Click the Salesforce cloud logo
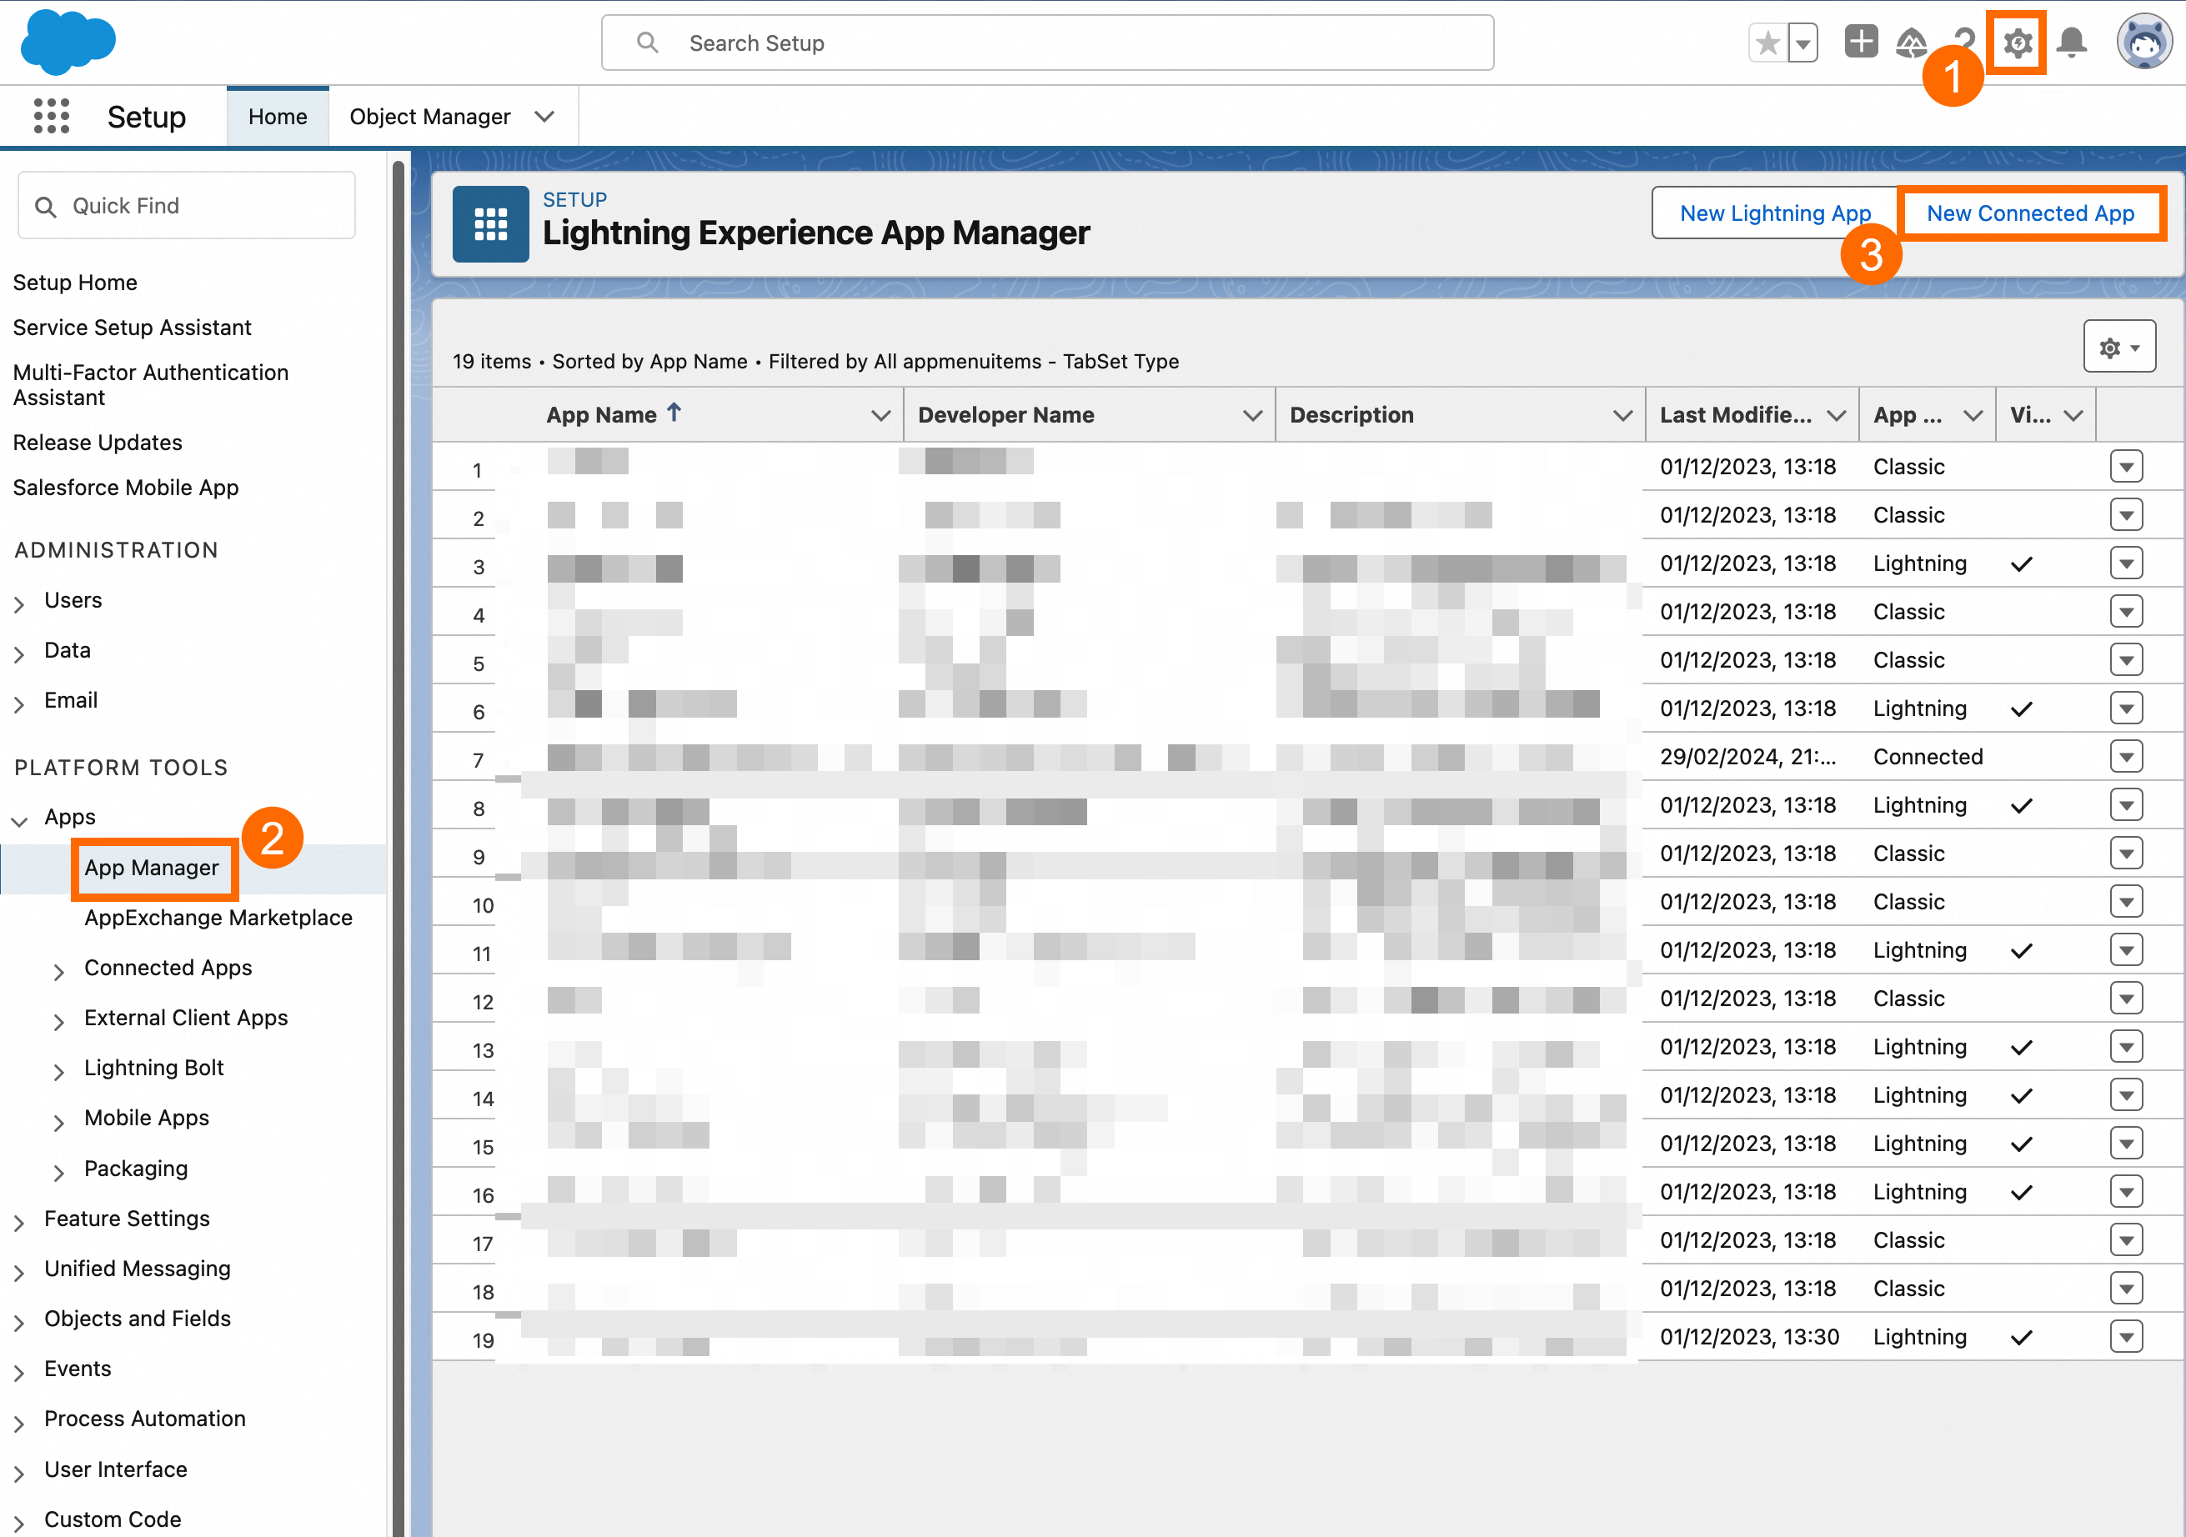This screenshot has width=2186, height=1537. point(68,43)
